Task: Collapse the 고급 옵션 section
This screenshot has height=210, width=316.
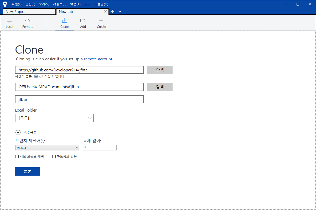Action: (18, 133)
